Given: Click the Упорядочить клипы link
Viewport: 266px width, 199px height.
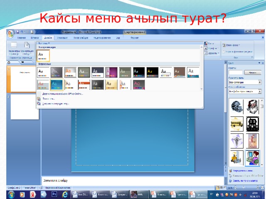Looking at the screenshot, I should (x=243, y=170).
